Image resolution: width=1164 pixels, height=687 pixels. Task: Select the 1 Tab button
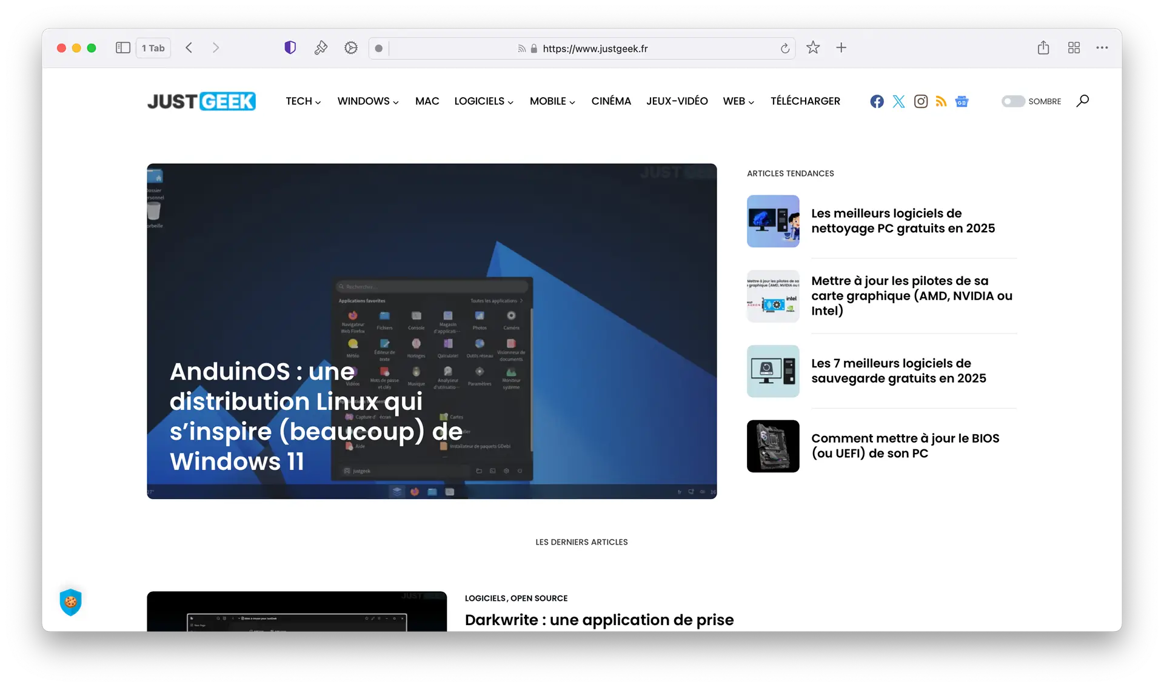coord(153,48)
